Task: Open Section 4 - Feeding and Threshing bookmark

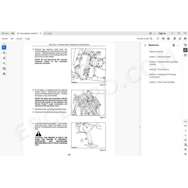Action: [x=162, y=76]
